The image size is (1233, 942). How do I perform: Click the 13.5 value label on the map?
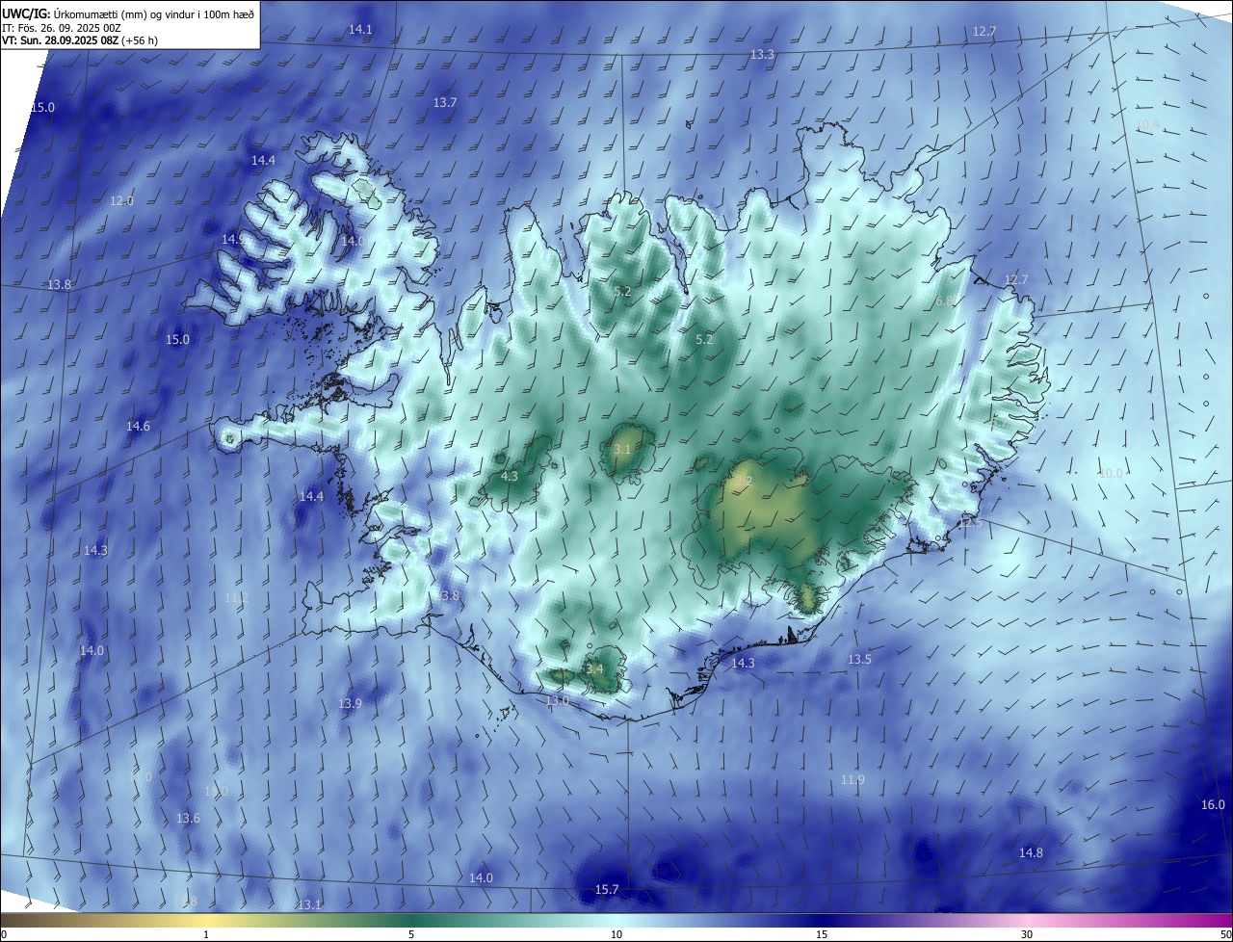point(859,659)
